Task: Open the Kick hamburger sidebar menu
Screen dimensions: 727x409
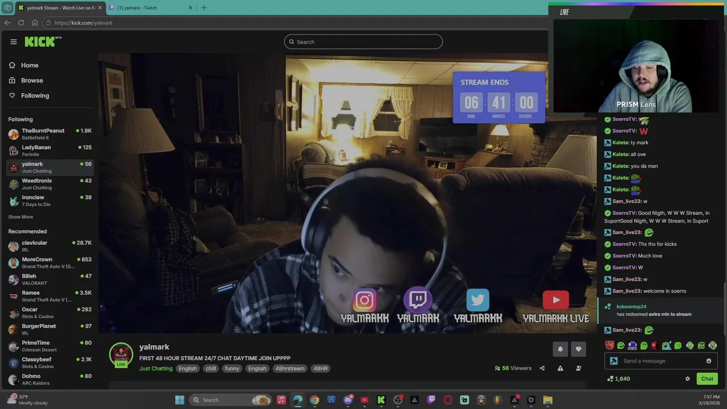Action: pos(14,41)
